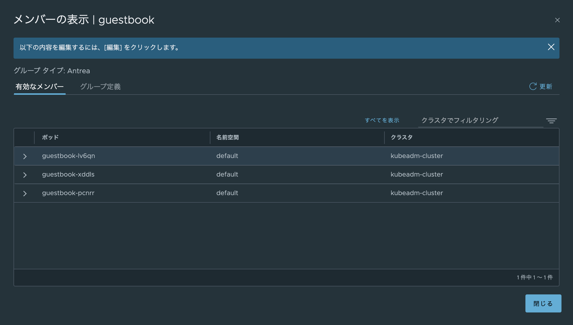Select the 有効なメンバー tab
Screen dimensions: 573x325
click(x=40, y=87)
